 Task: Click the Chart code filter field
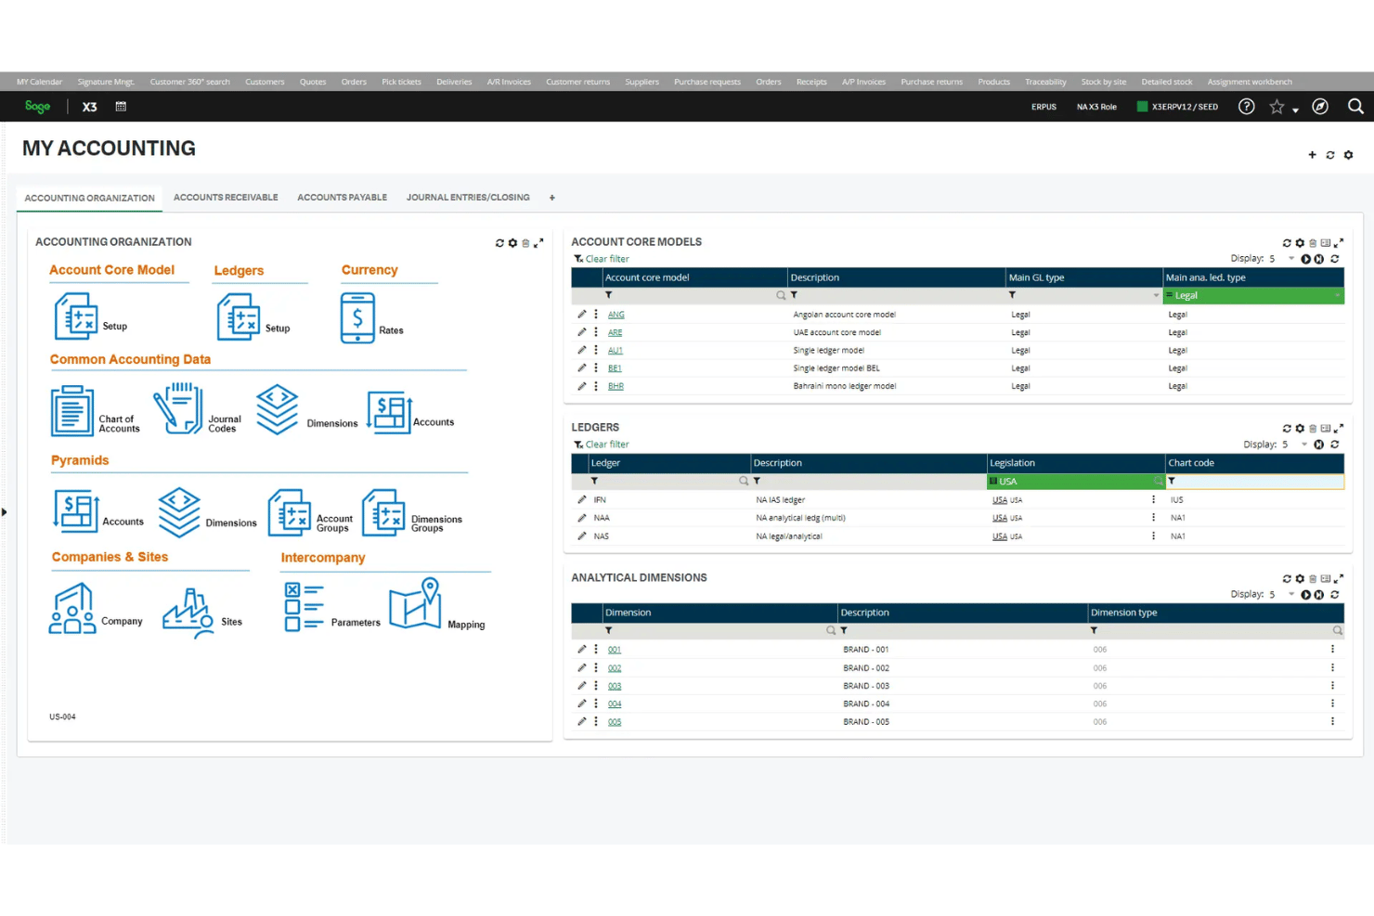[x=1254, y=482]
